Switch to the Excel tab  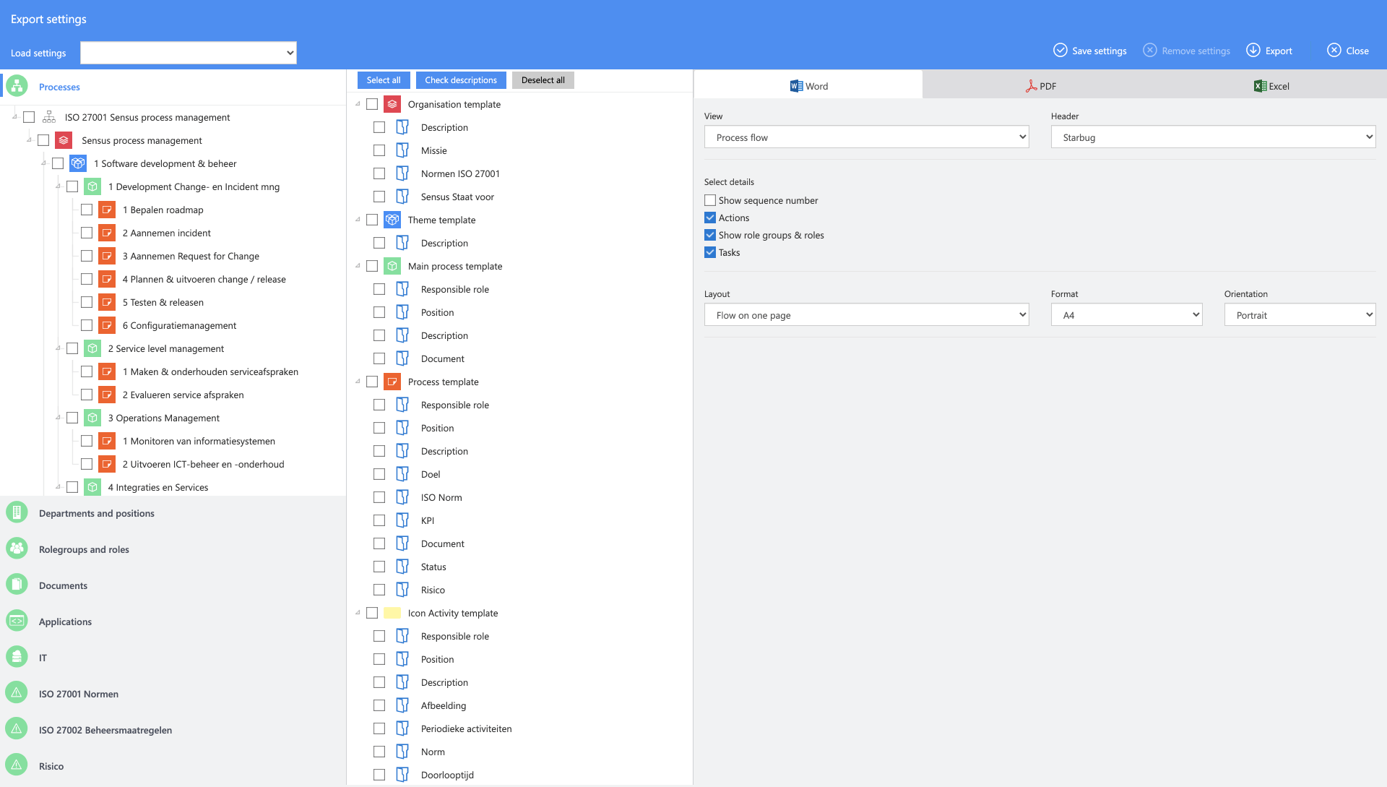(x=1271, y=86)
